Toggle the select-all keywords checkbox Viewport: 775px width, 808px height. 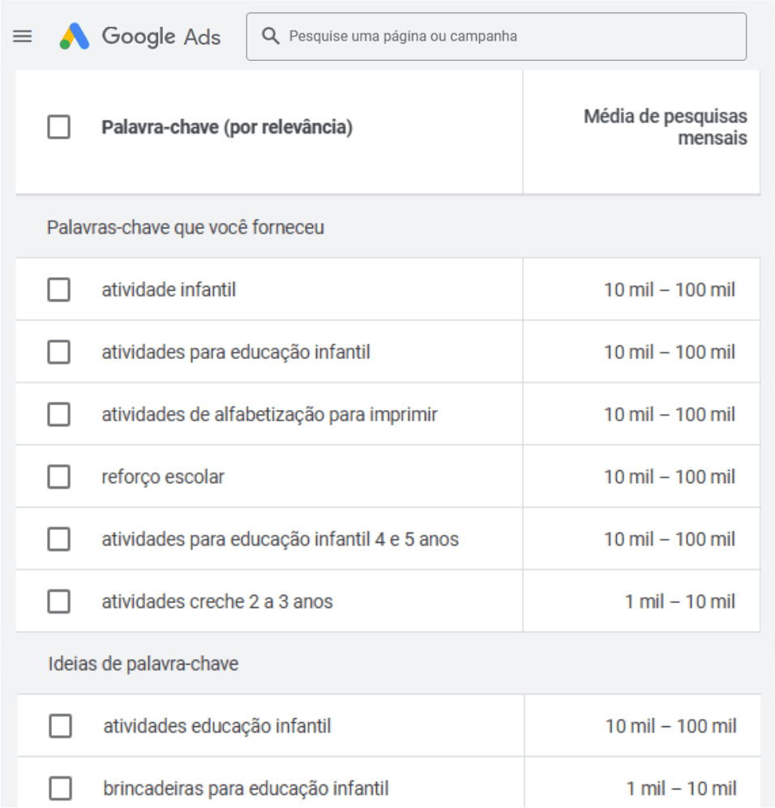pyautogui.click(x=59, y=128)
